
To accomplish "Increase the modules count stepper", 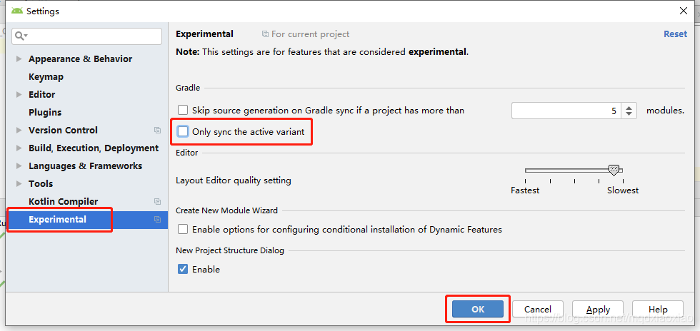I will pos(629,108).
